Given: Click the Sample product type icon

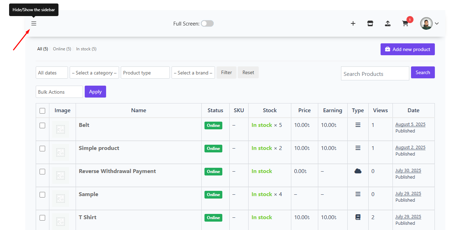Looking at the screenshot, I should (x=358, y=194).
